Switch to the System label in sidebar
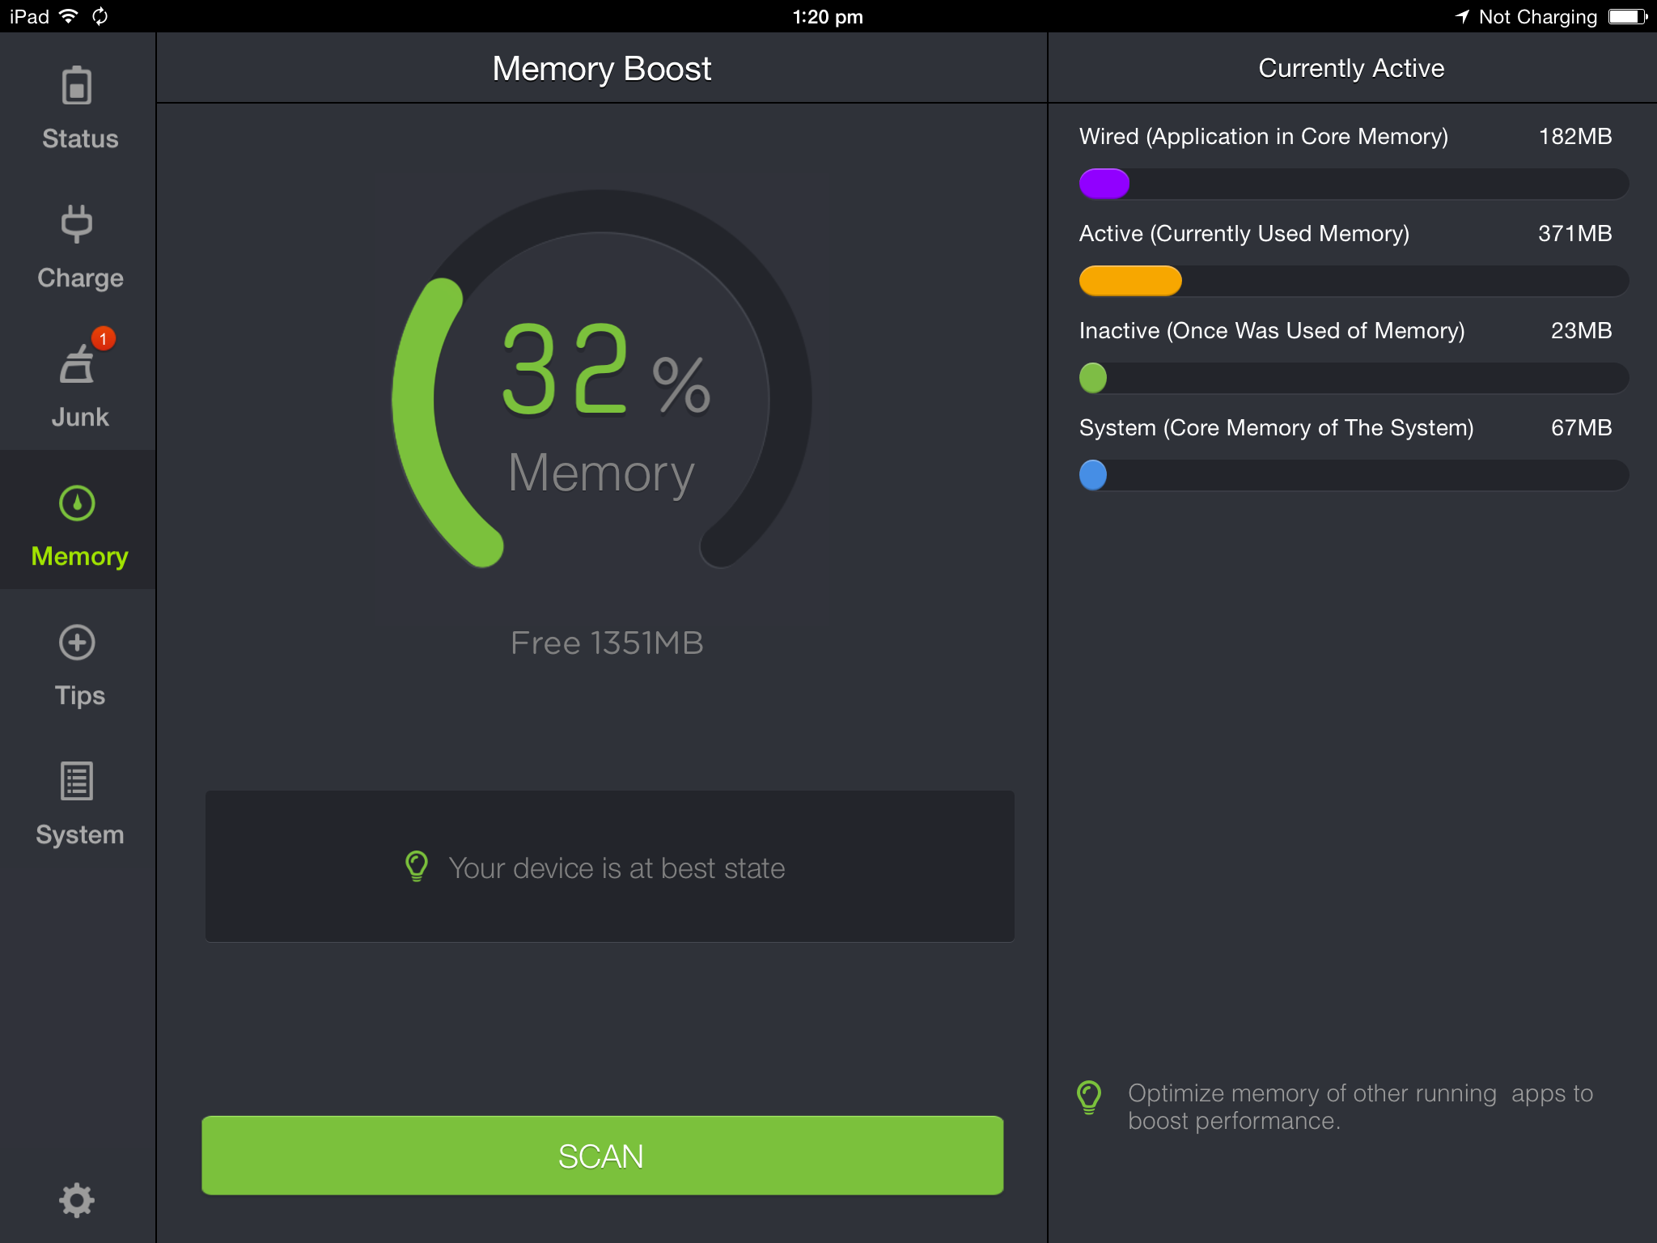This screenshot has width=1657, height=1243. [80, 834]
